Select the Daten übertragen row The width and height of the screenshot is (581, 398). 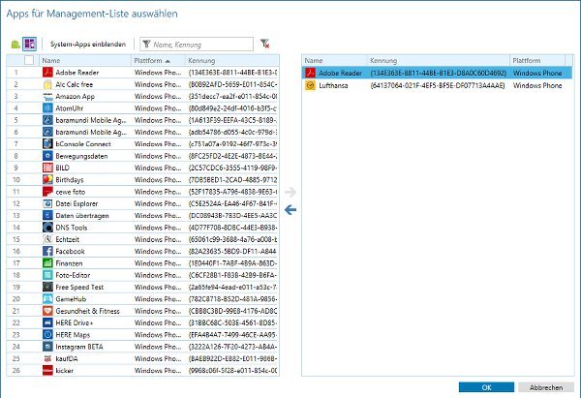click(143, 215)
